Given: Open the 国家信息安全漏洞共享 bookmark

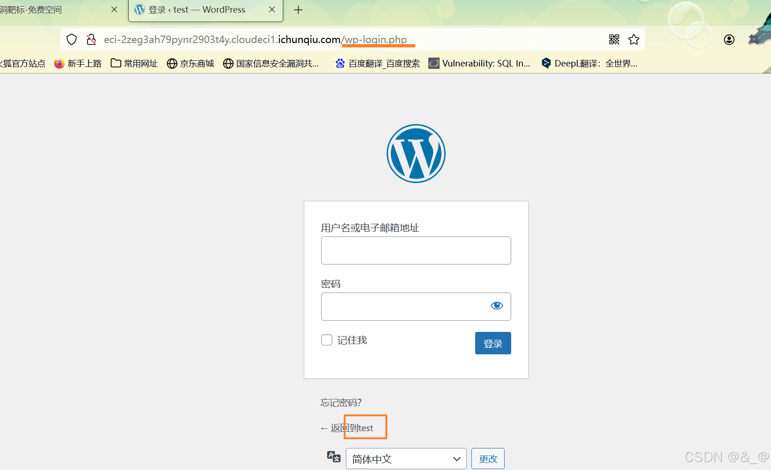Looking at the screenshot, I should (x=271, y=63).
